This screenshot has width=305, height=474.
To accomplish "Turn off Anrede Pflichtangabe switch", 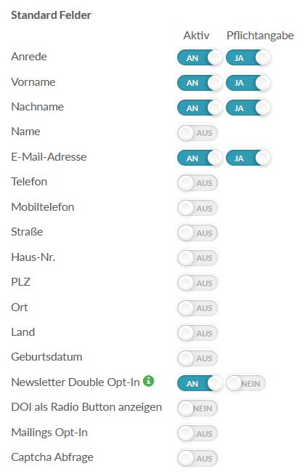I will click(248, 57).
